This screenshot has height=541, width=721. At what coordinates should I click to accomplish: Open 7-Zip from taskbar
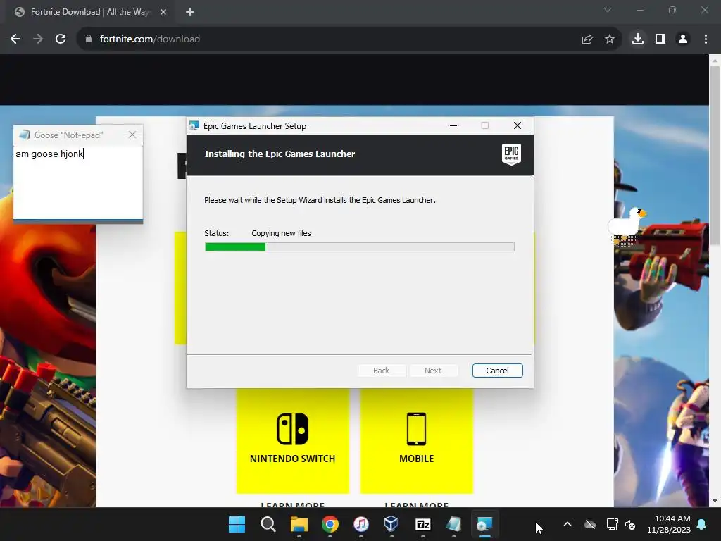pos(422,524)
